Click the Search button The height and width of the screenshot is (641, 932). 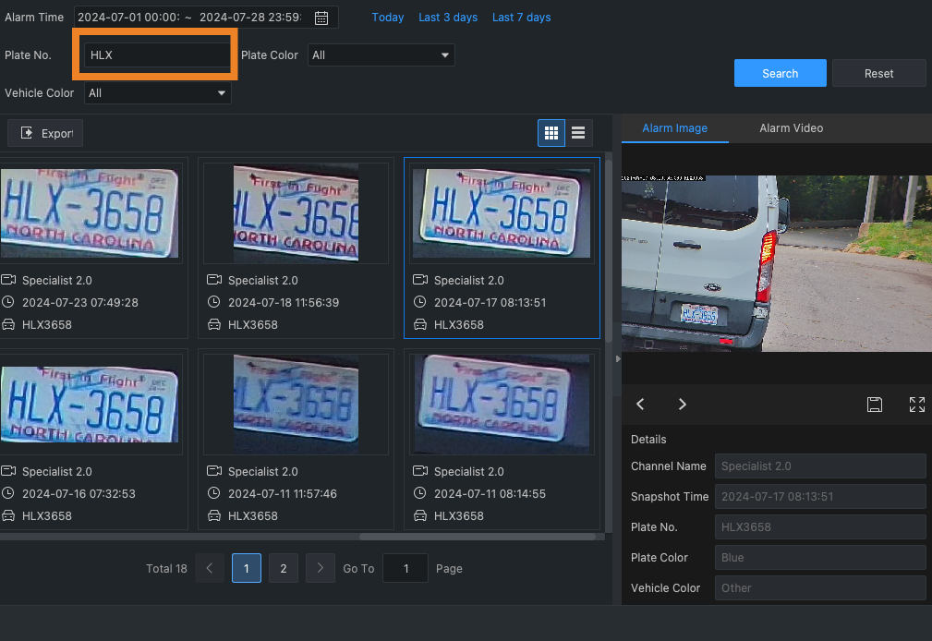(x=780, y=74)
